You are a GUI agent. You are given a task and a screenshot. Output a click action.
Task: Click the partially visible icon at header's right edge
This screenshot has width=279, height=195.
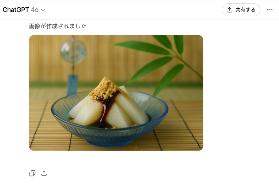pos(278,10)
